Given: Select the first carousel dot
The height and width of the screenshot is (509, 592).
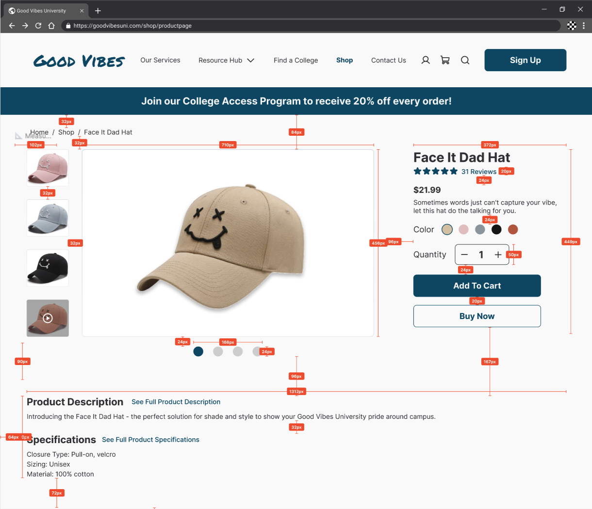Looking at the screenshot, I should 198,351.
